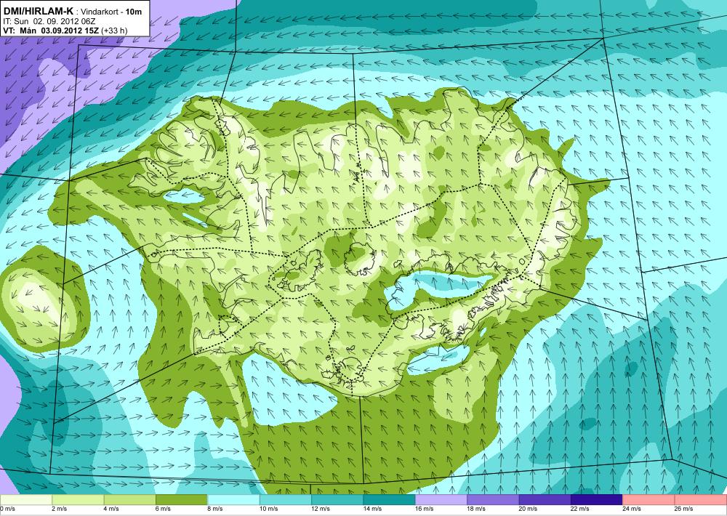Image resolution: width=727 pixels, height=516 pixels.
Task: Click the '24 m/s' legend label
Action: pyautogui.click(x=632, y=509)
